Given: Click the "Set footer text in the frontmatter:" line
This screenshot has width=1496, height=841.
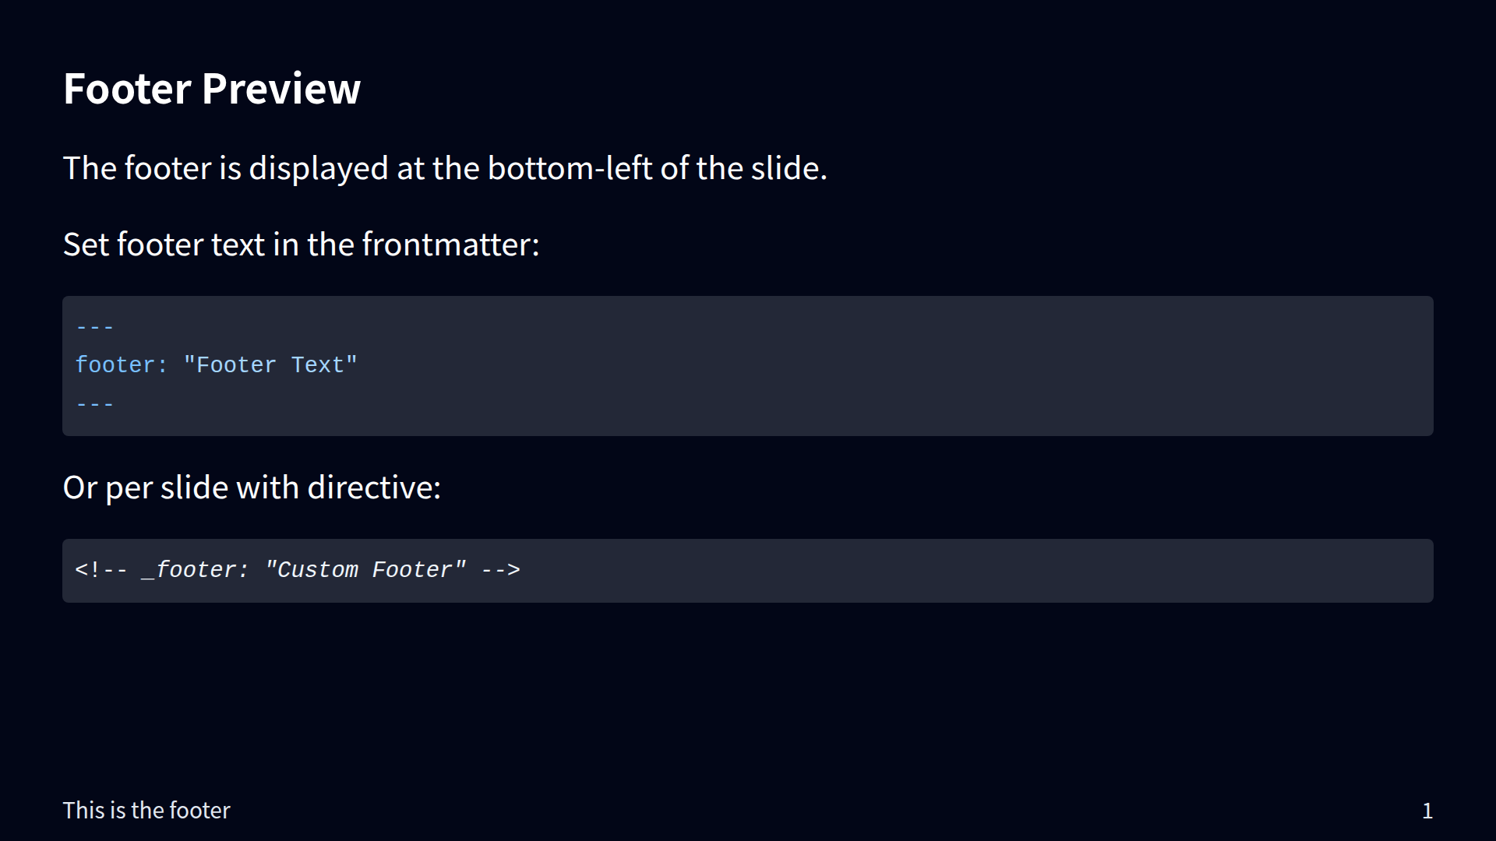Looking at the screenshot, I should click(x=301, y=245).
